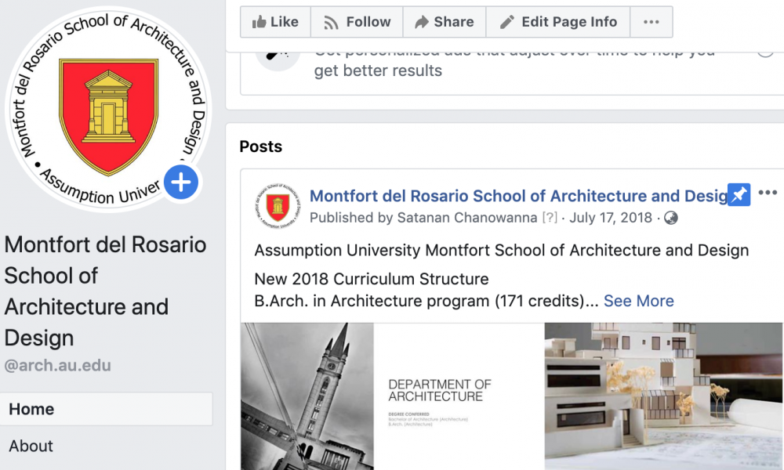Viewport: 784px width, 470px height.
Task: Click the 'get better results' tip text
Action: click(378, 71)
